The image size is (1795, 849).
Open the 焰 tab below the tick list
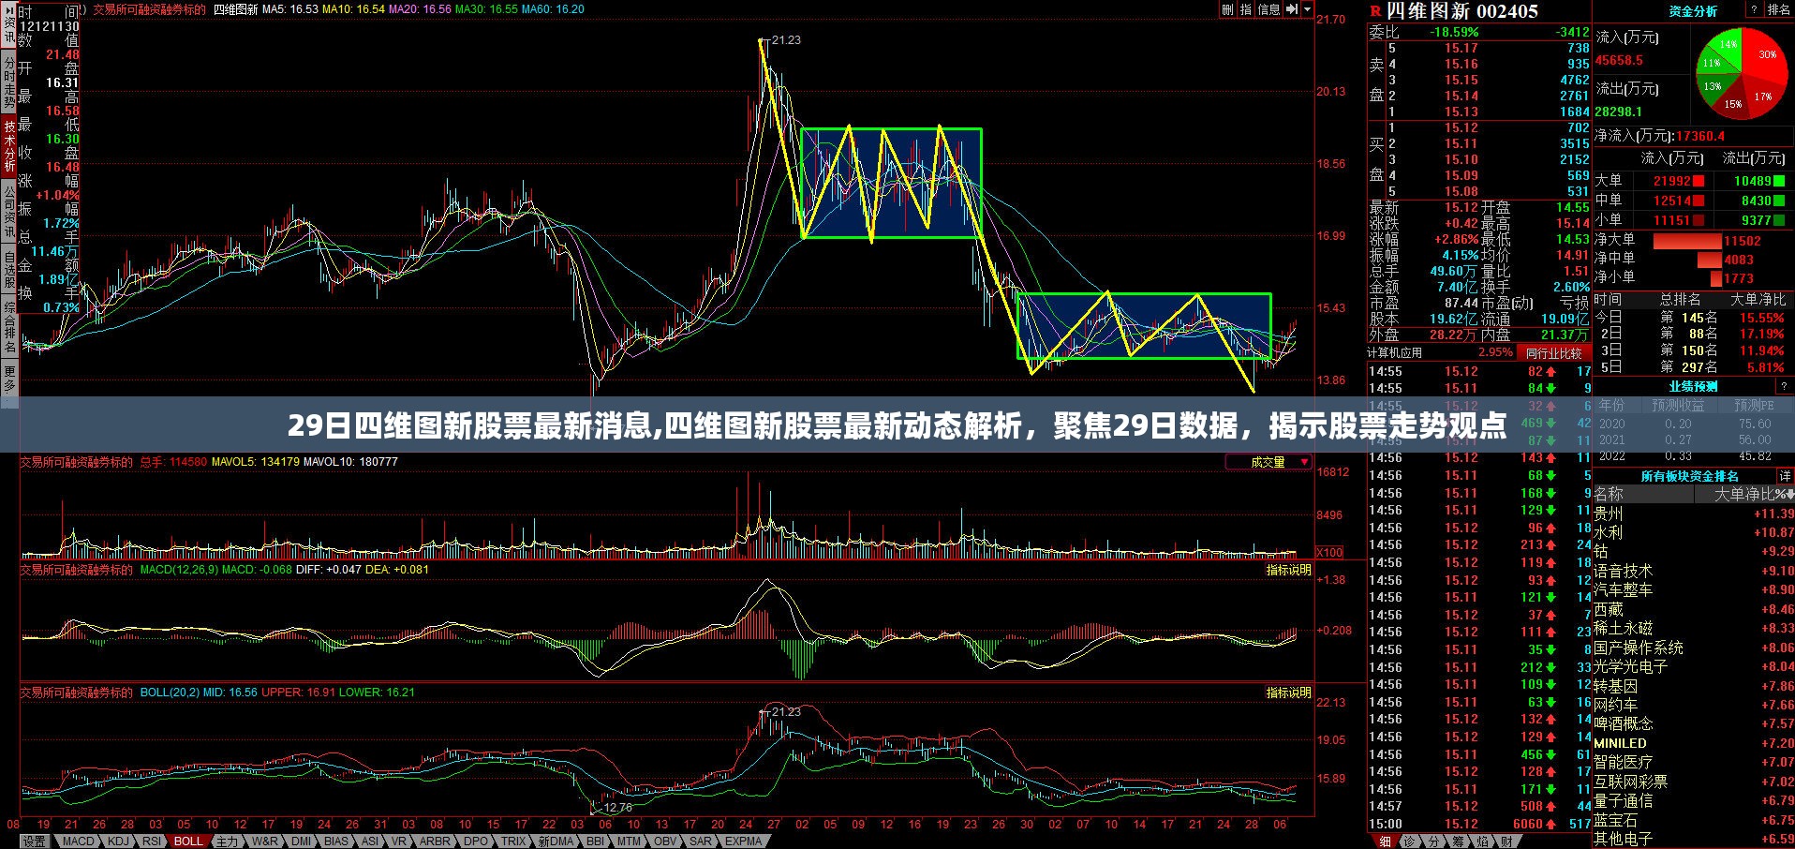coord(1483,842)
